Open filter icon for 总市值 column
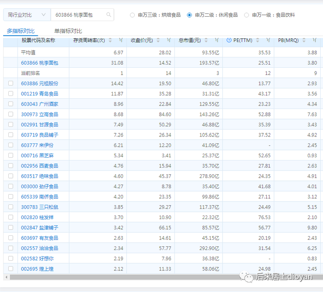323x292 pixels. coord(217,40)
